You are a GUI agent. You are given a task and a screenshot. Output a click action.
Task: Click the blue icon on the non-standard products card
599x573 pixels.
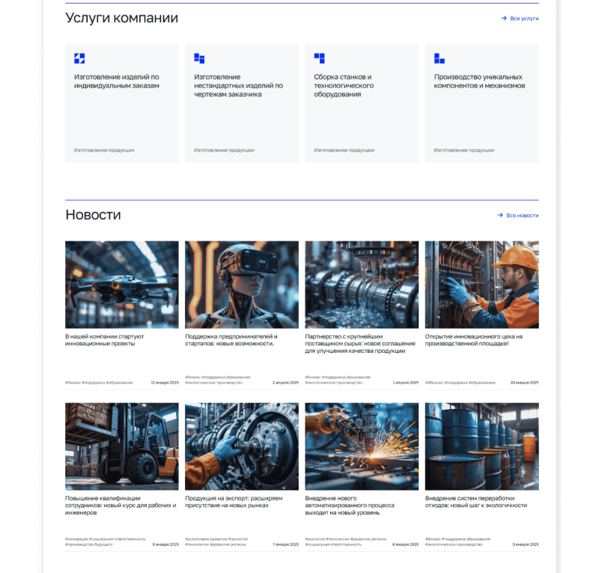coord(199,58)
